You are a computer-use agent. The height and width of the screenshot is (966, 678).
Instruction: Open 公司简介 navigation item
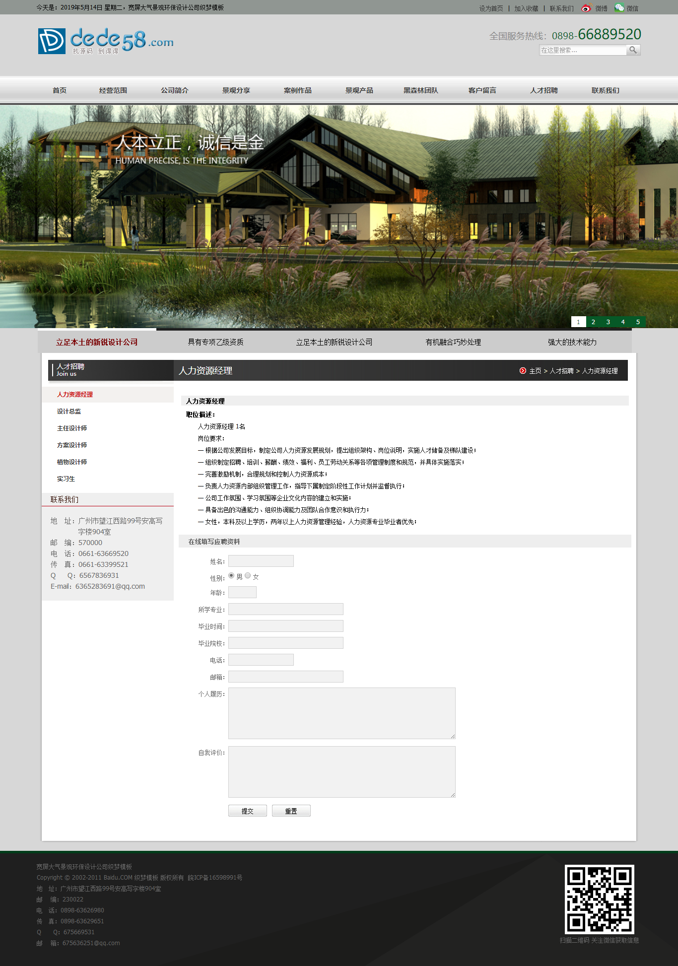(175, 90)
